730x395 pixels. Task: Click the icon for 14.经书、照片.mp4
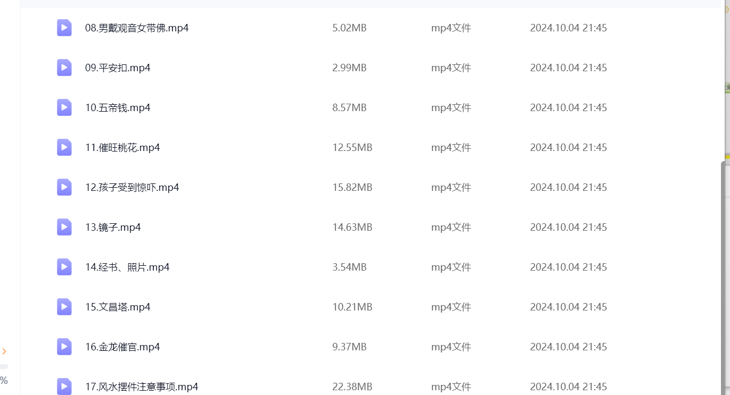64,267
